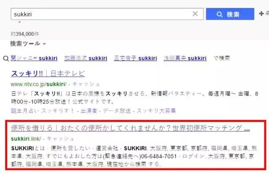269x173 pixels.
Task: Open result title スッキリ!! | 日本テレビ
Action: [48, 74]
